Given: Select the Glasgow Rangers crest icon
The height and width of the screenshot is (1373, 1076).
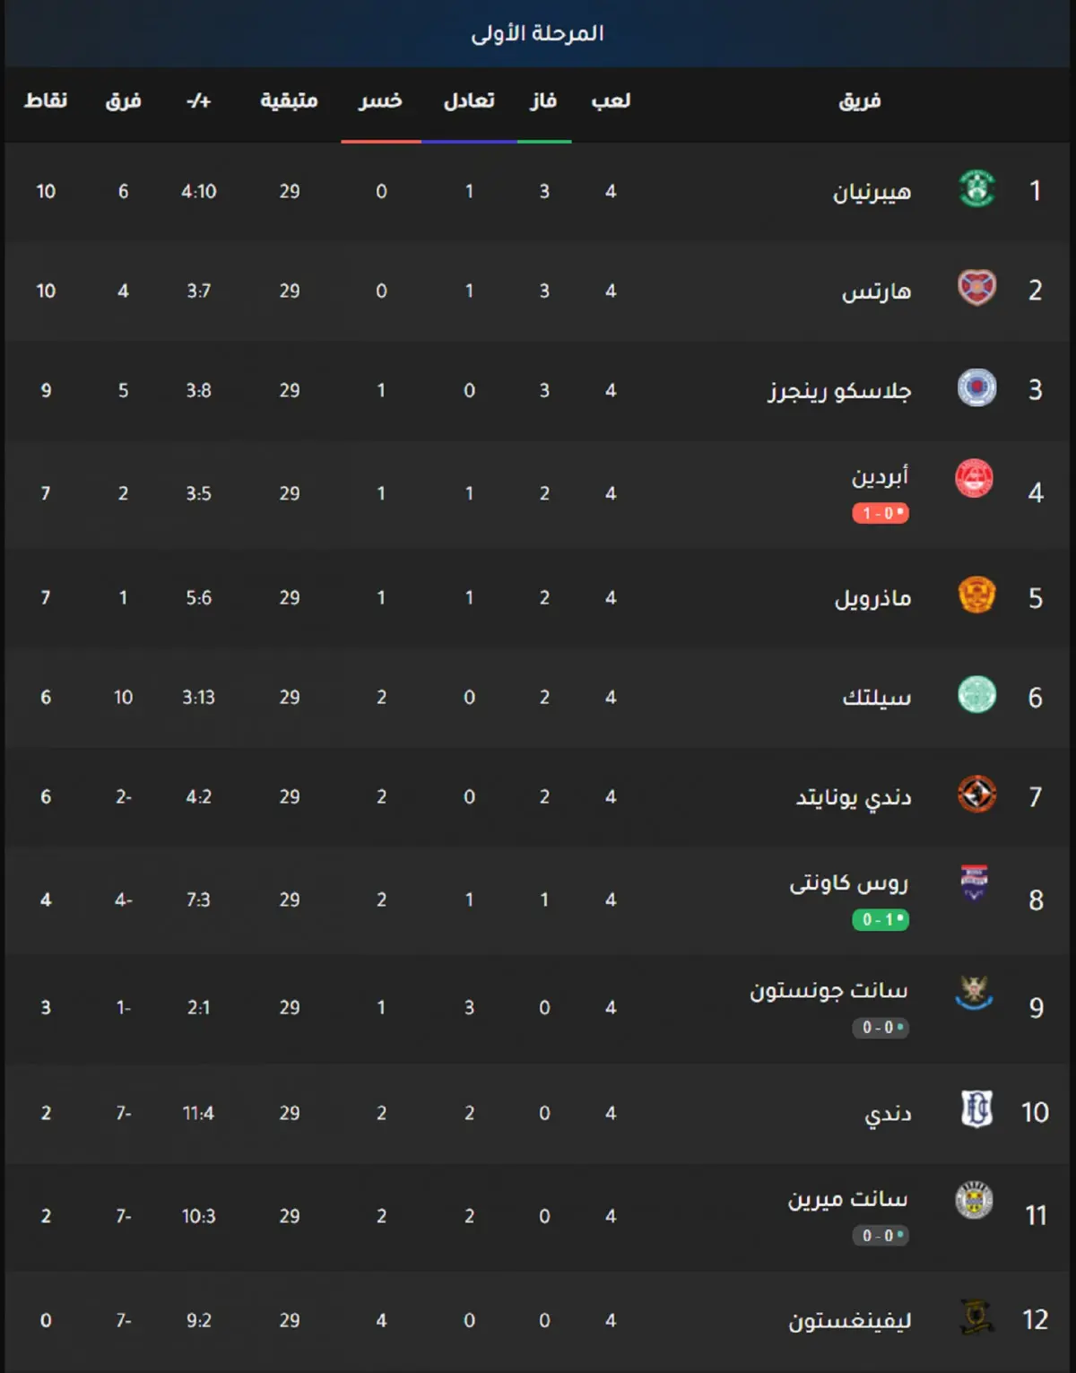Looking at the screenshot, I should [x=976, y=388].
